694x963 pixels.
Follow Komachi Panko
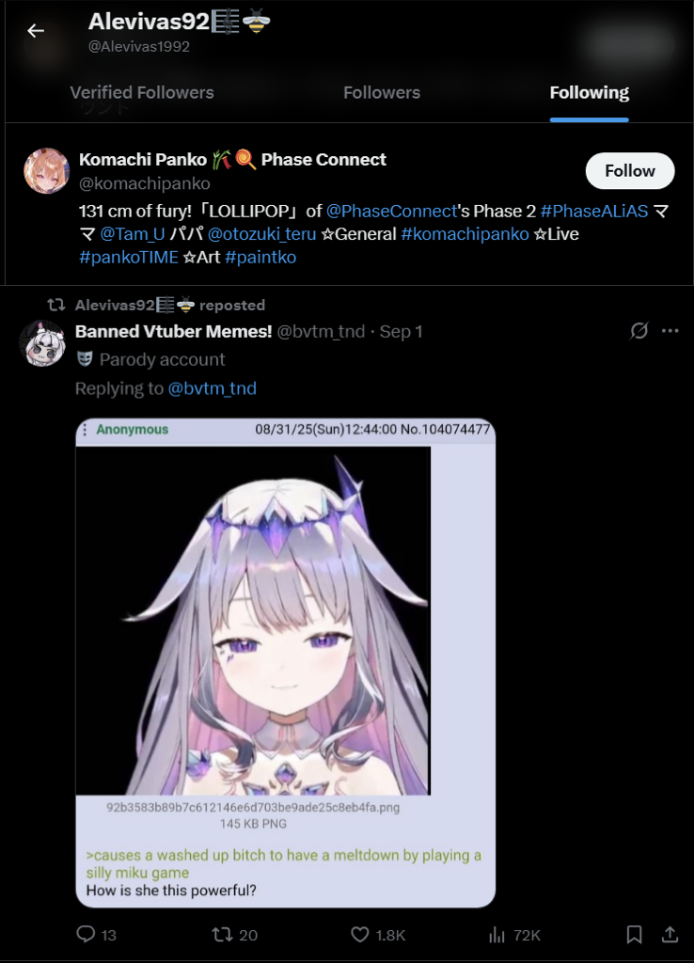pyautogui.click(x=629, y=171)
